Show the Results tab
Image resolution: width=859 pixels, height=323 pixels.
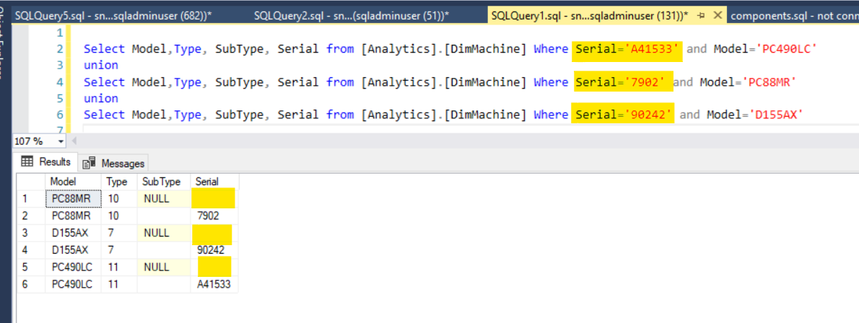click(47, 162)
